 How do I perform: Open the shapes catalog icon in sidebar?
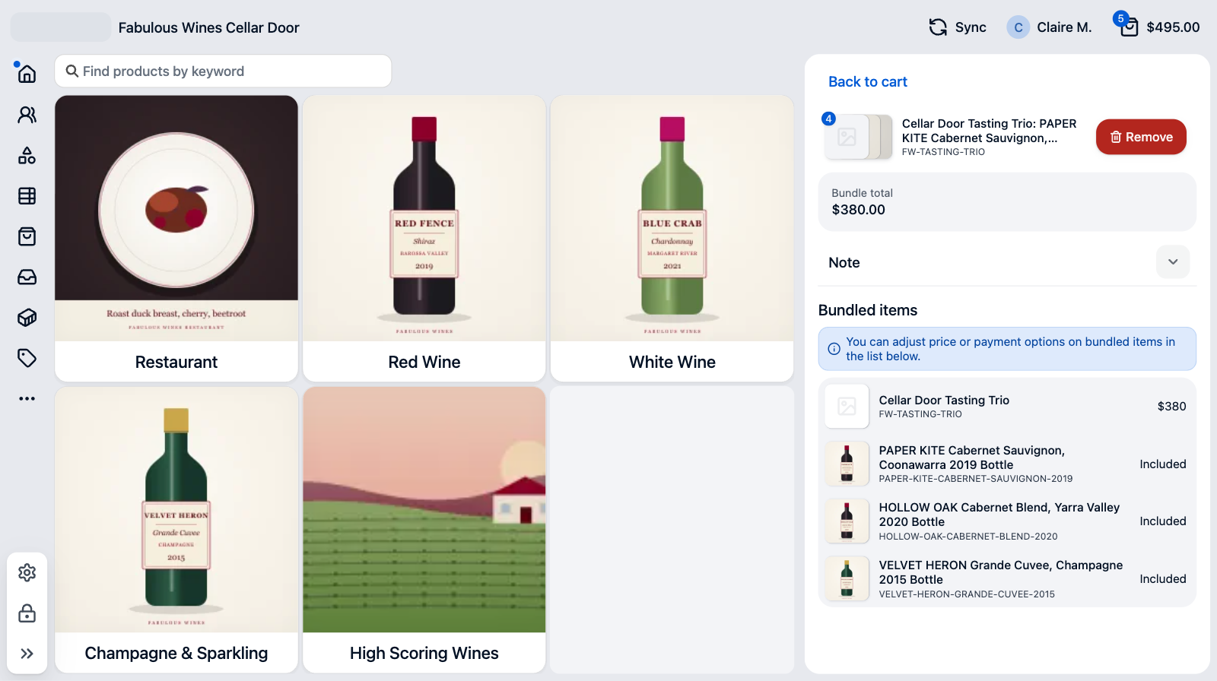click(27, 156)
